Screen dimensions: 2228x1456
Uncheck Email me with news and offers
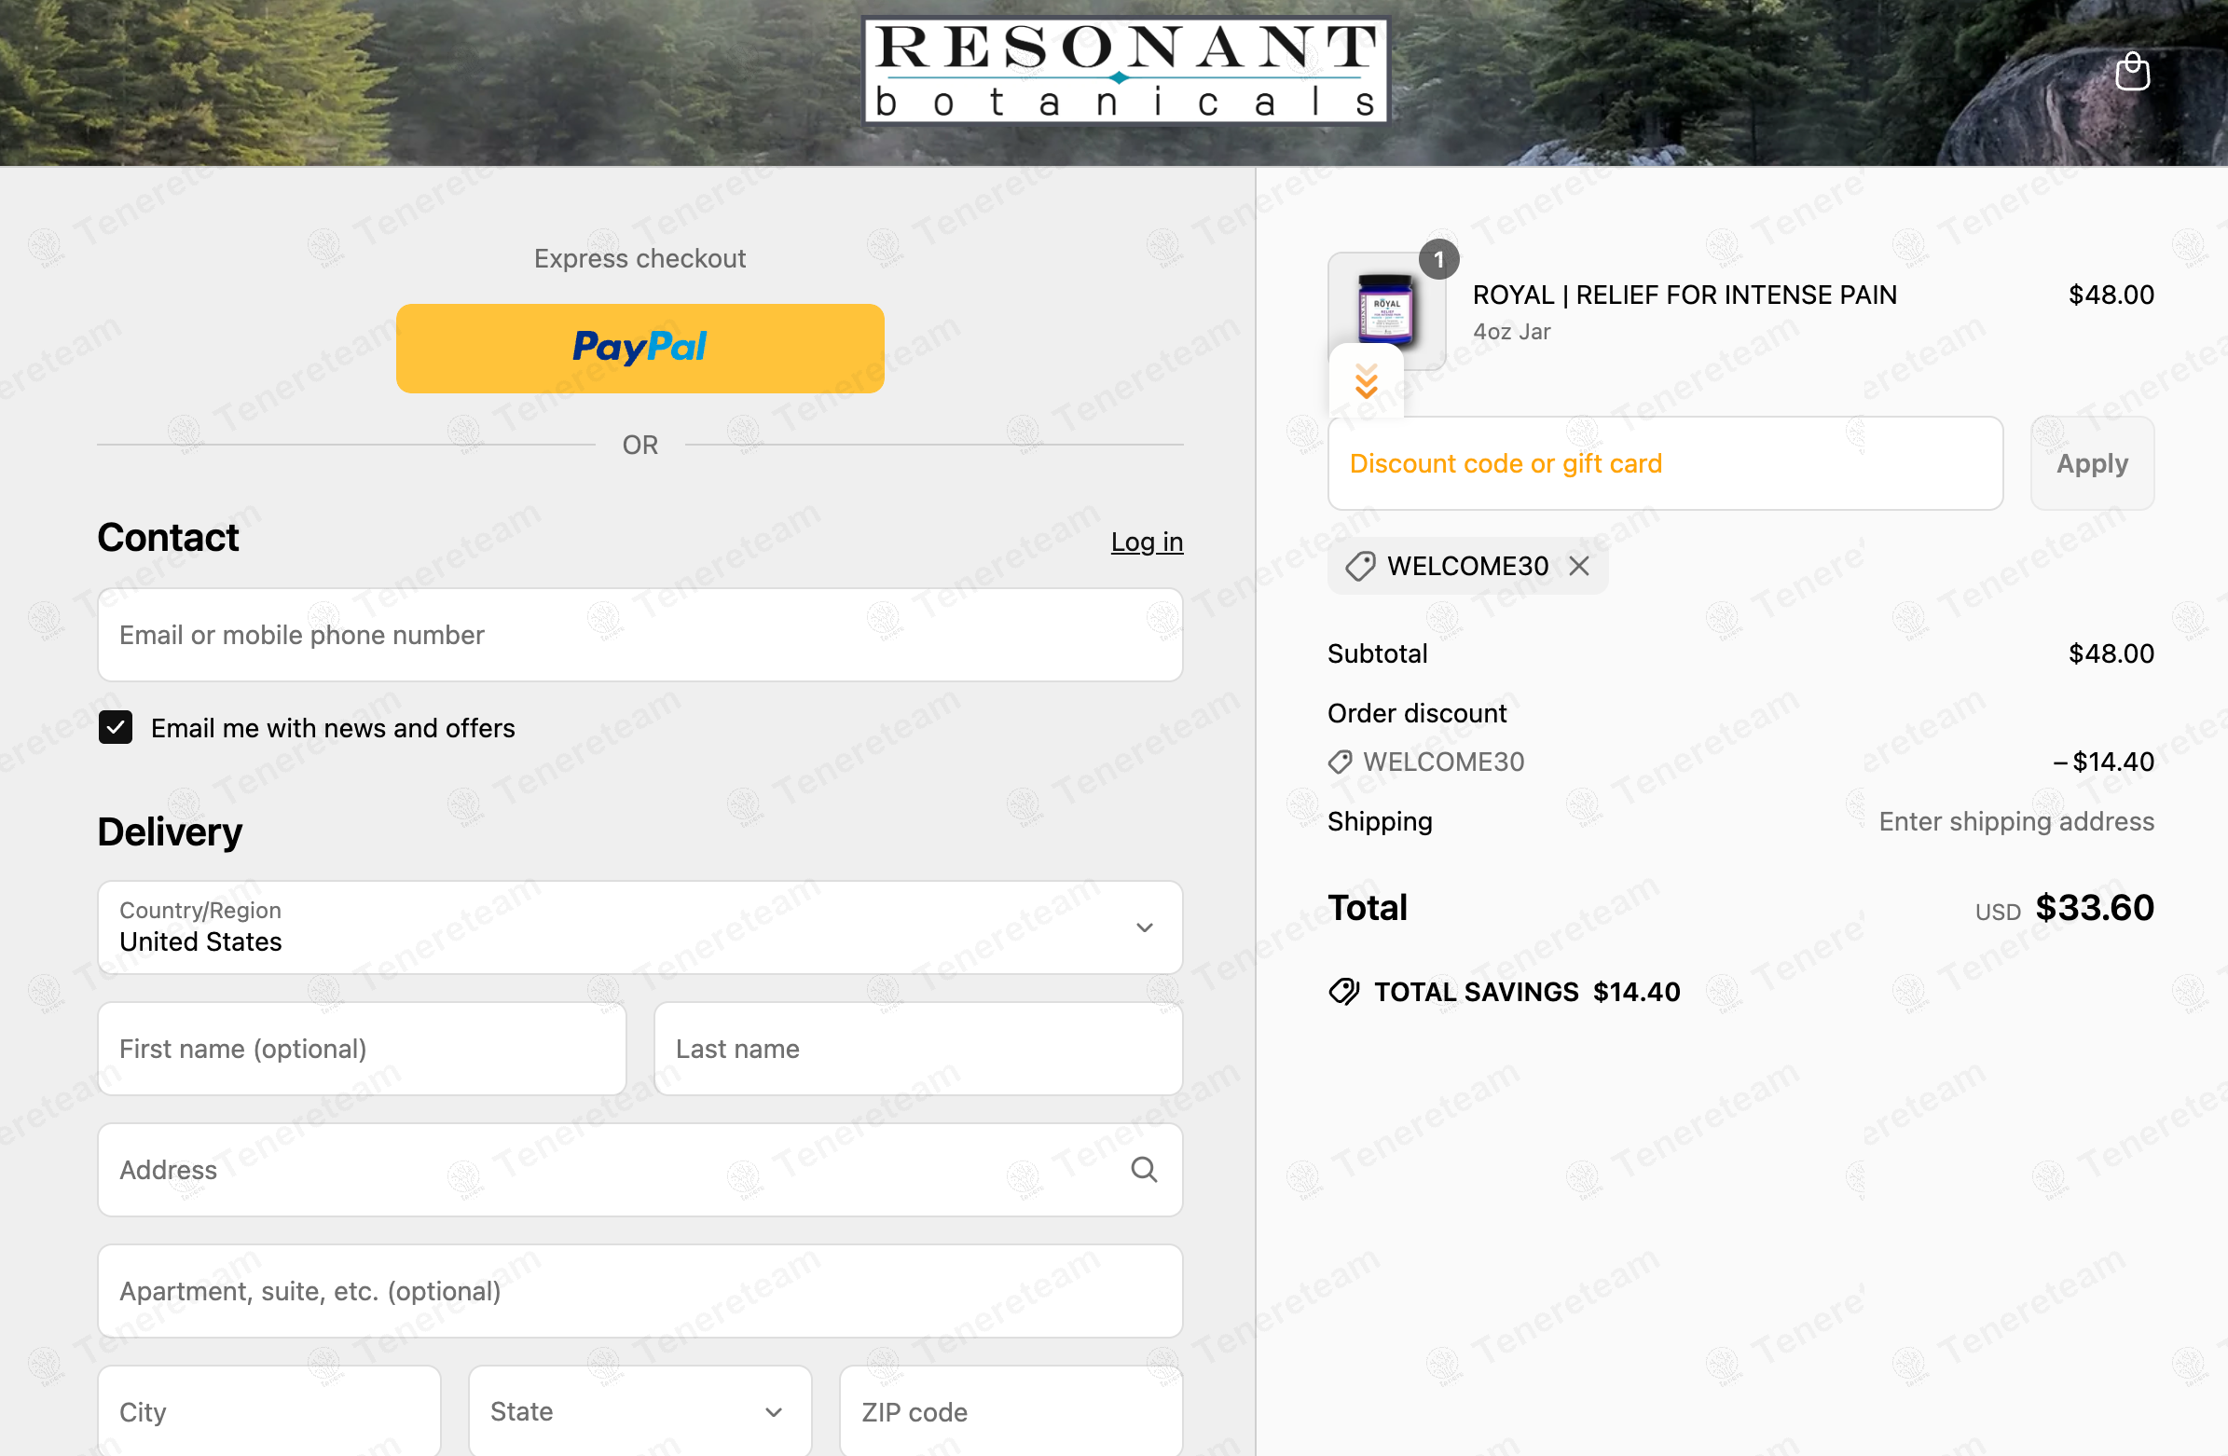point(116,726)
